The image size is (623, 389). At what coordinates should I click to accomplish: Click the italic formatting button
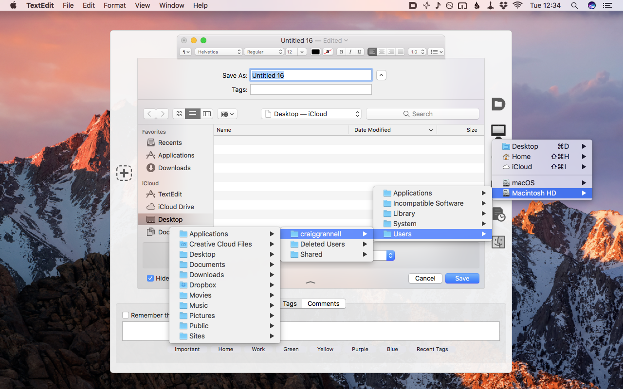coord(350,52)
